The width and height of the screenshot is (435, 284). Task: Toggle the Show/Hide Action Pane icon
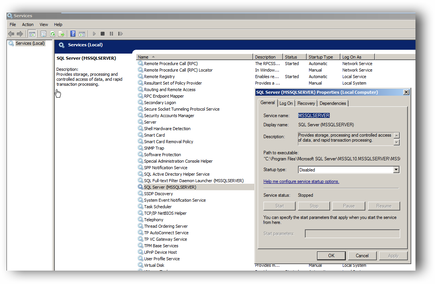click(x=82, y=34)
